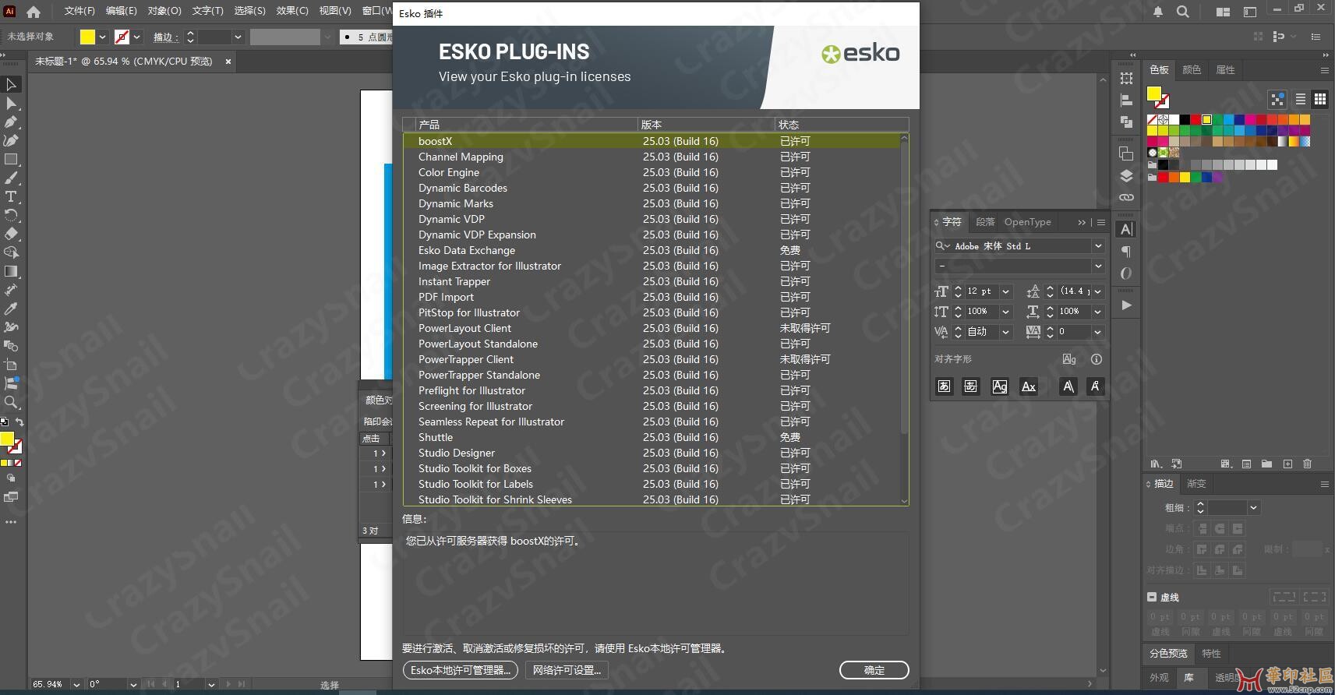Swap fill and stroke colors
1335x695 pixels.
[x=19, y=422]
